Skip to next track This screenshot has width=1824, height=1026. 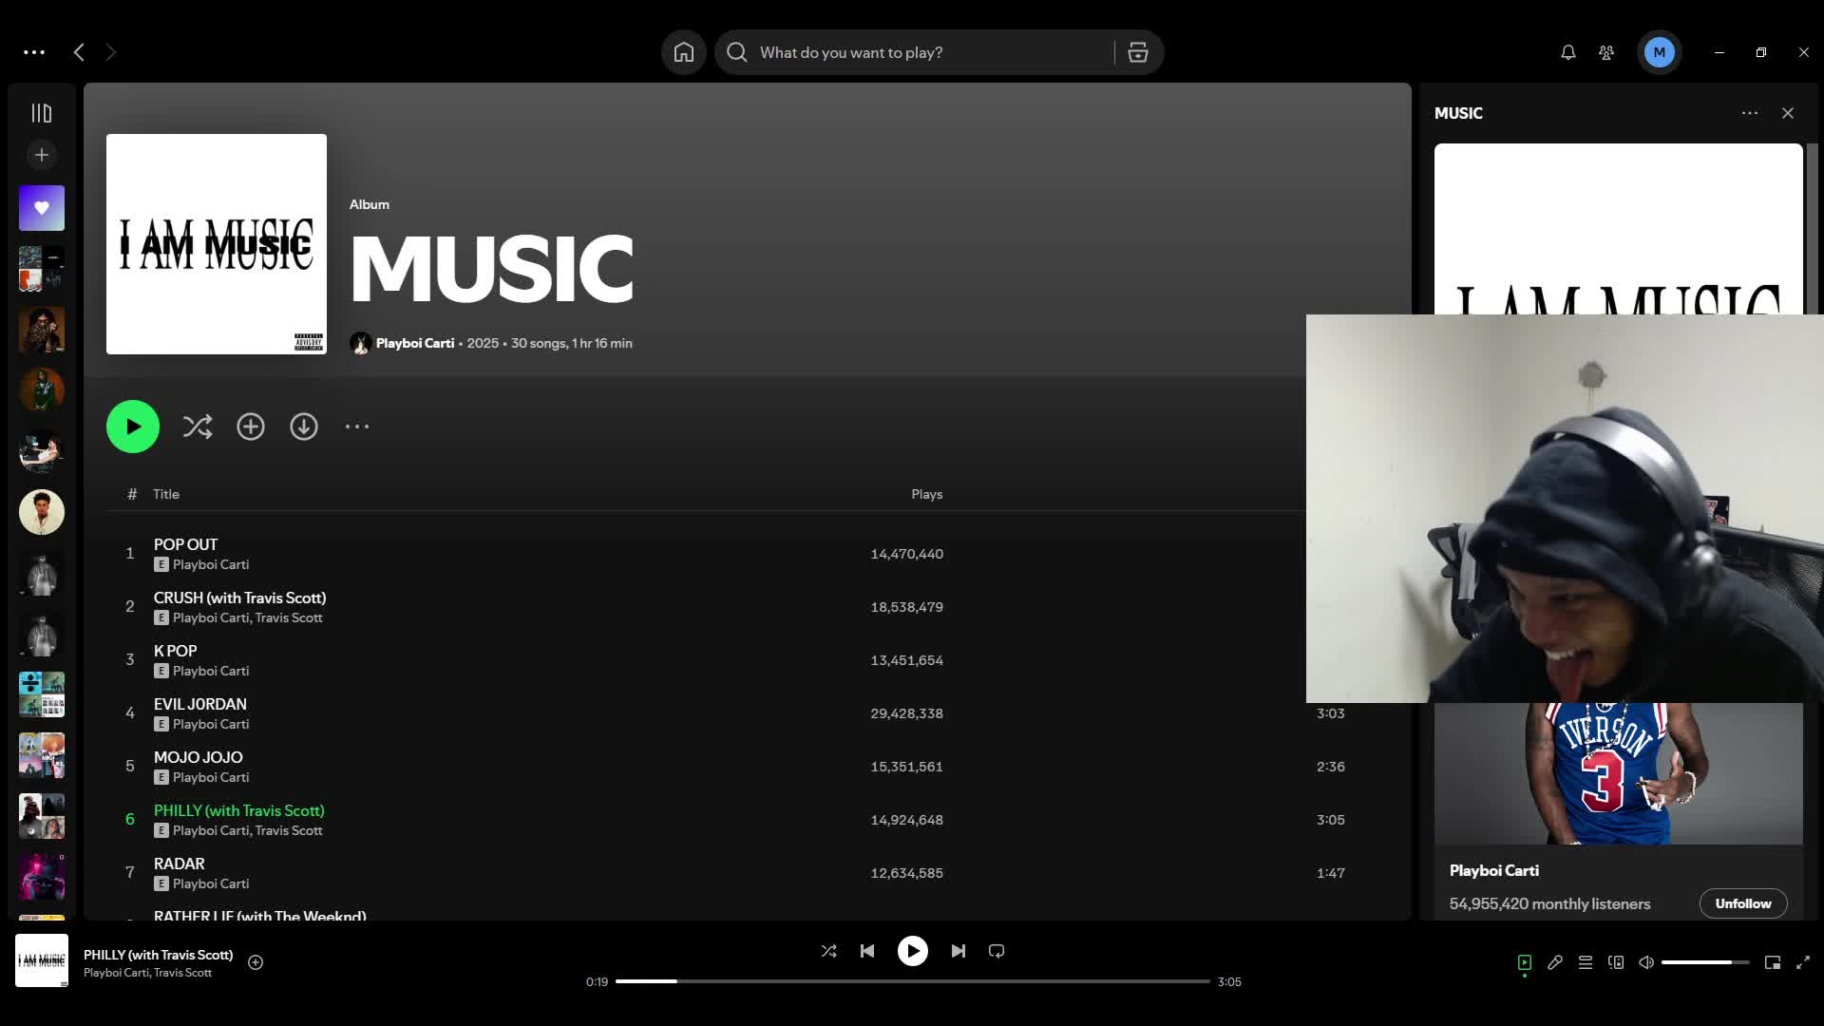point(959,951)
